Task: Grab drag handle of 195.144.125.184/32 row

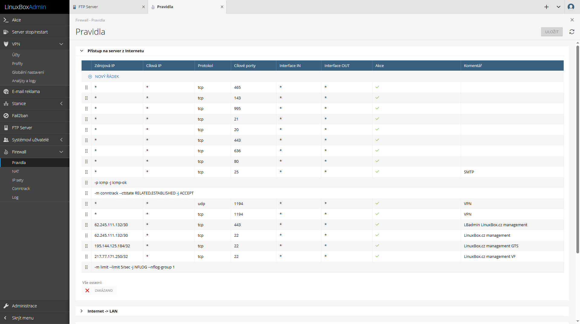Action: click(86, 246)
